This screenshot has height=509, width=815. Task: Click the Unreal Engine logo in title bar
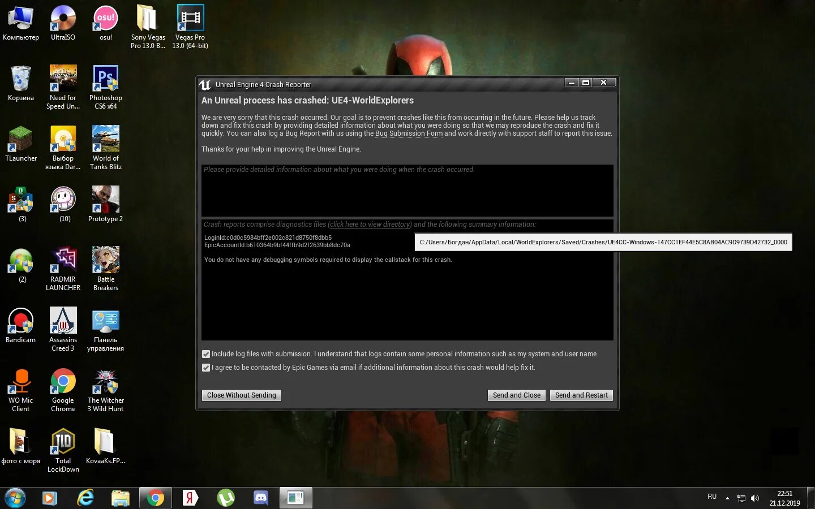[x=205, y=85]
